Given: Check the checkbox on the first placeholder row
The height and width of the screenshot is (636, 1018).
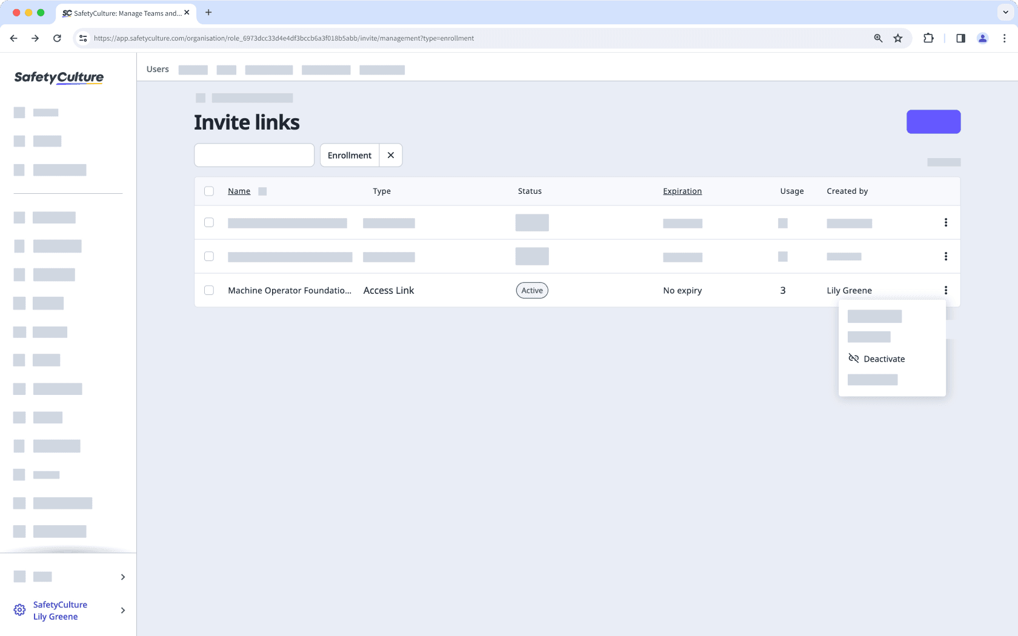Looking at the screenshot, I should [x=209, y=222].
